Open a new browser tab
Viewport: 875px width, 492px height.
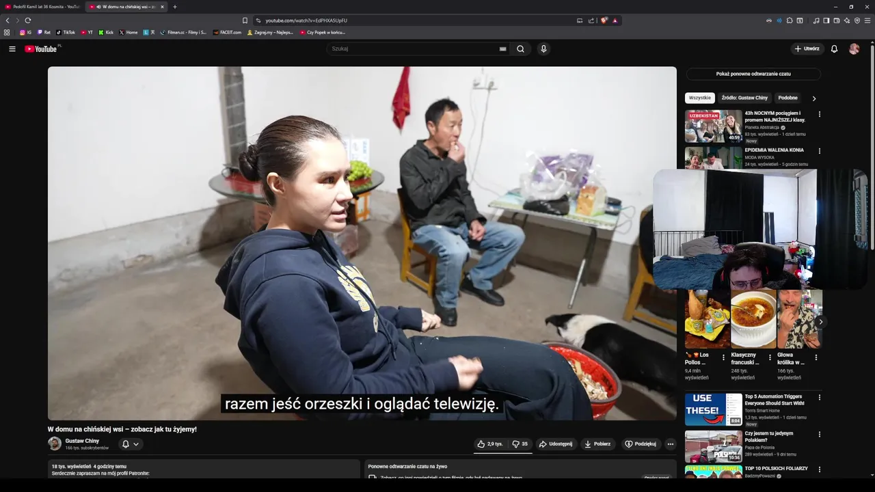174,7
